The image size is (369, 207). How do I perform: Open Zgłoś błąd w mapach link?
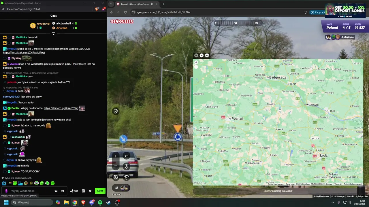(x=353, y=184)
